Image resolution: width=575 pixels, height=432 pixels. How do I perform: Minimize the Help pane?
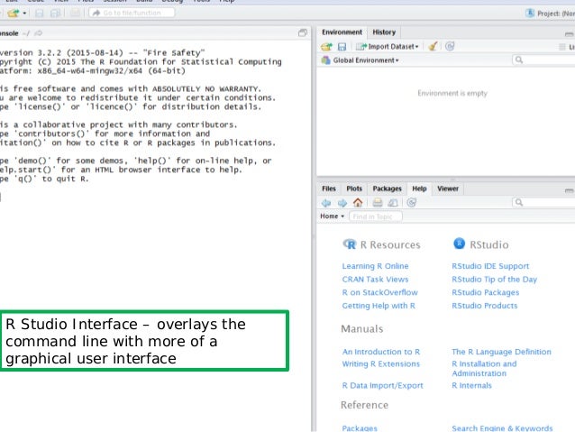569,190
